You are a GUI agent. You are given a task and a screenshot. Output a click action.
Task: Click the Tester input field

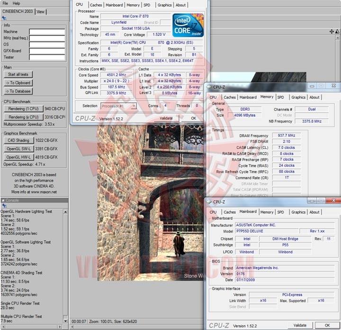47,57
